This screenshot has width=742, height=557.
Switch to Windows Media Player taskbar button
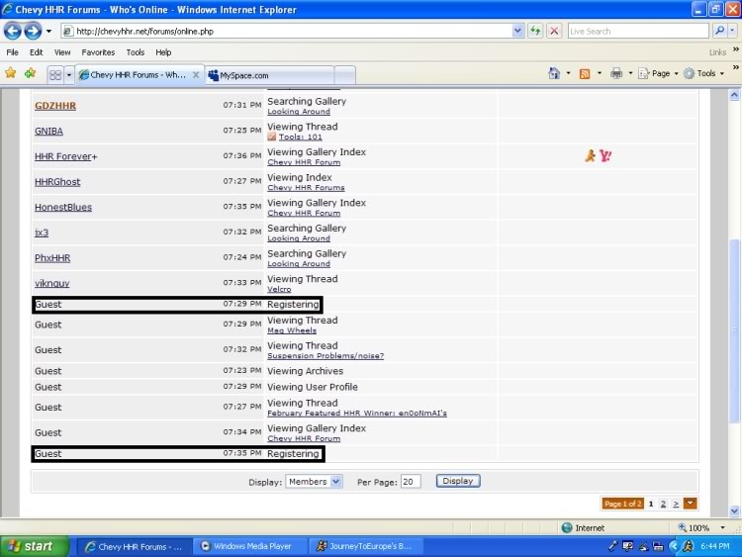point(251,546)
